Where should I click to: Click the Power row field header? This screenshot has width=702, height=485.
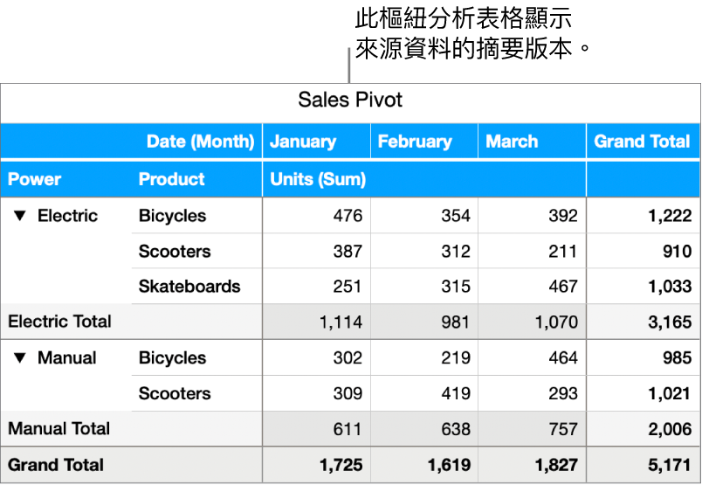pyautogui.click(x=35, y=179)
